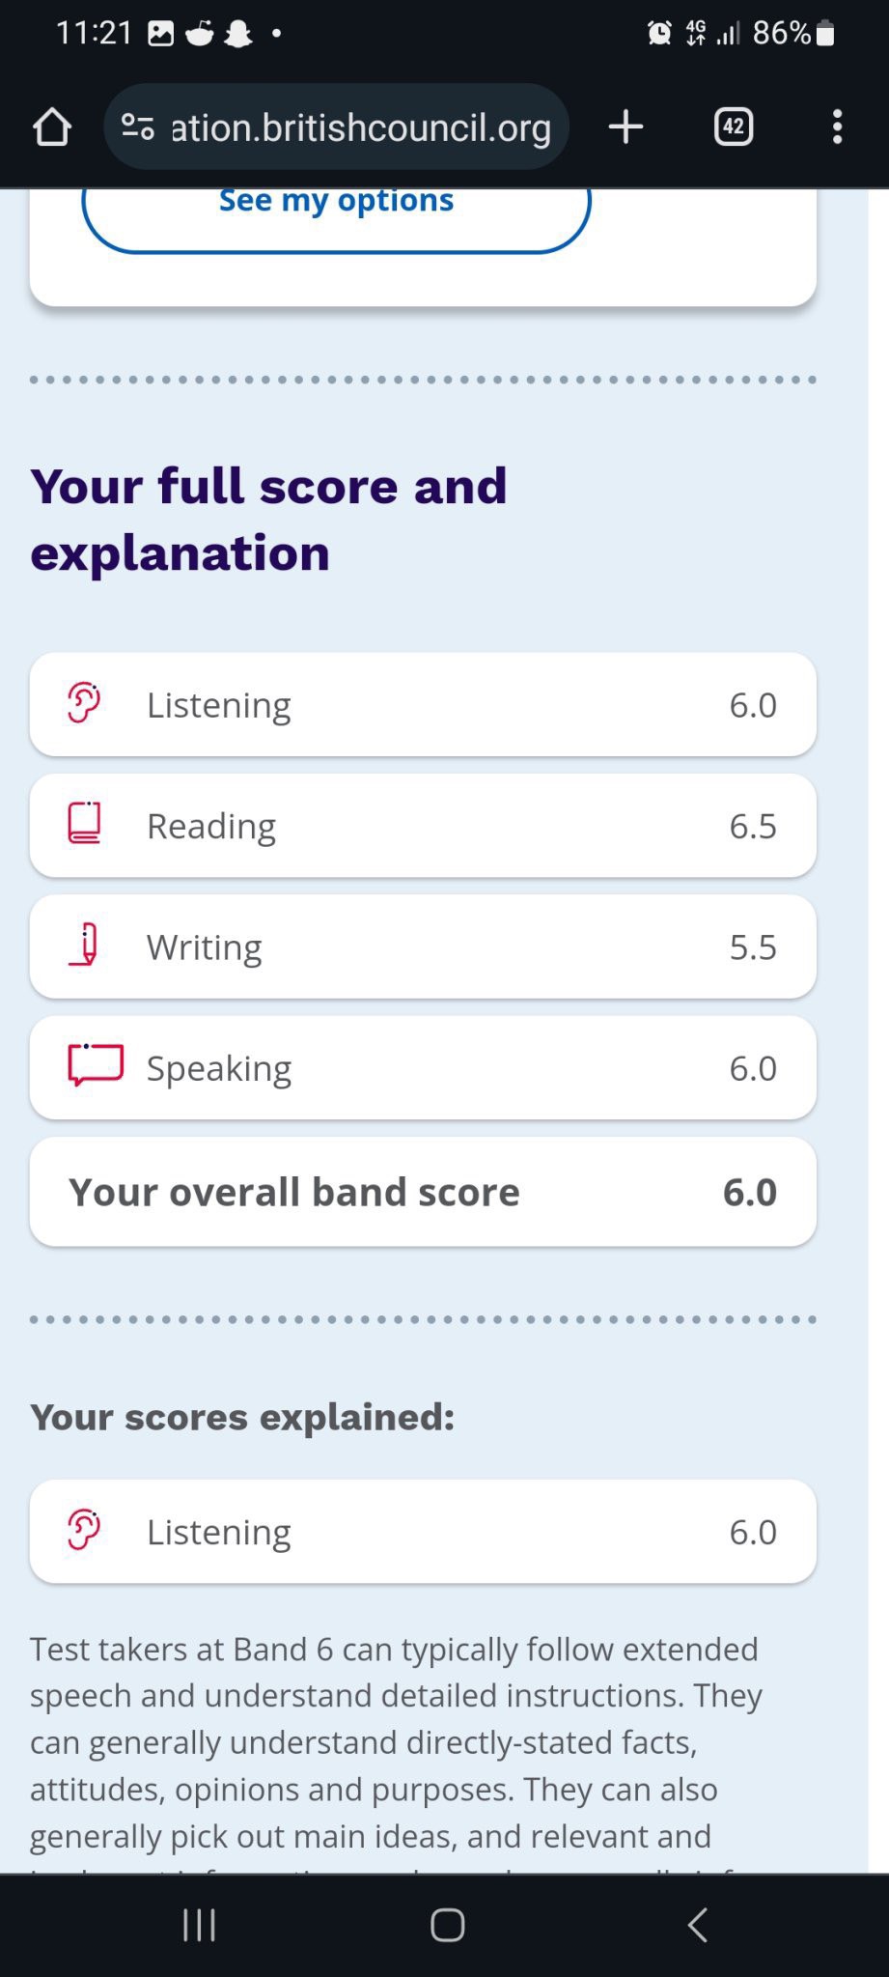Click the speech bubble icon beside Speaking
Viewport: 889px width, 1977px height.
(x=95, y=1065)
